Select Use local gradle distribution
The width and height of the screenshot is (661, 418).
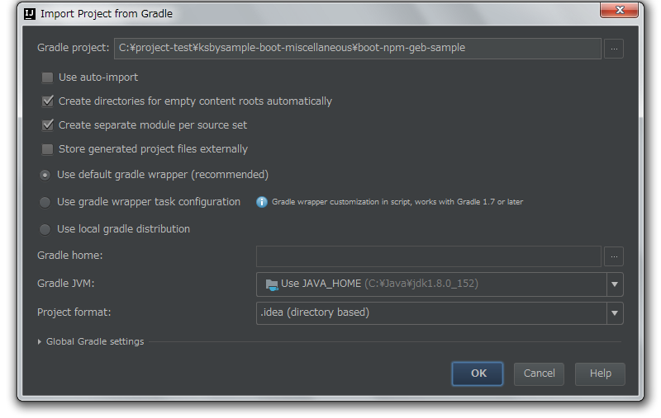[45, 229]
